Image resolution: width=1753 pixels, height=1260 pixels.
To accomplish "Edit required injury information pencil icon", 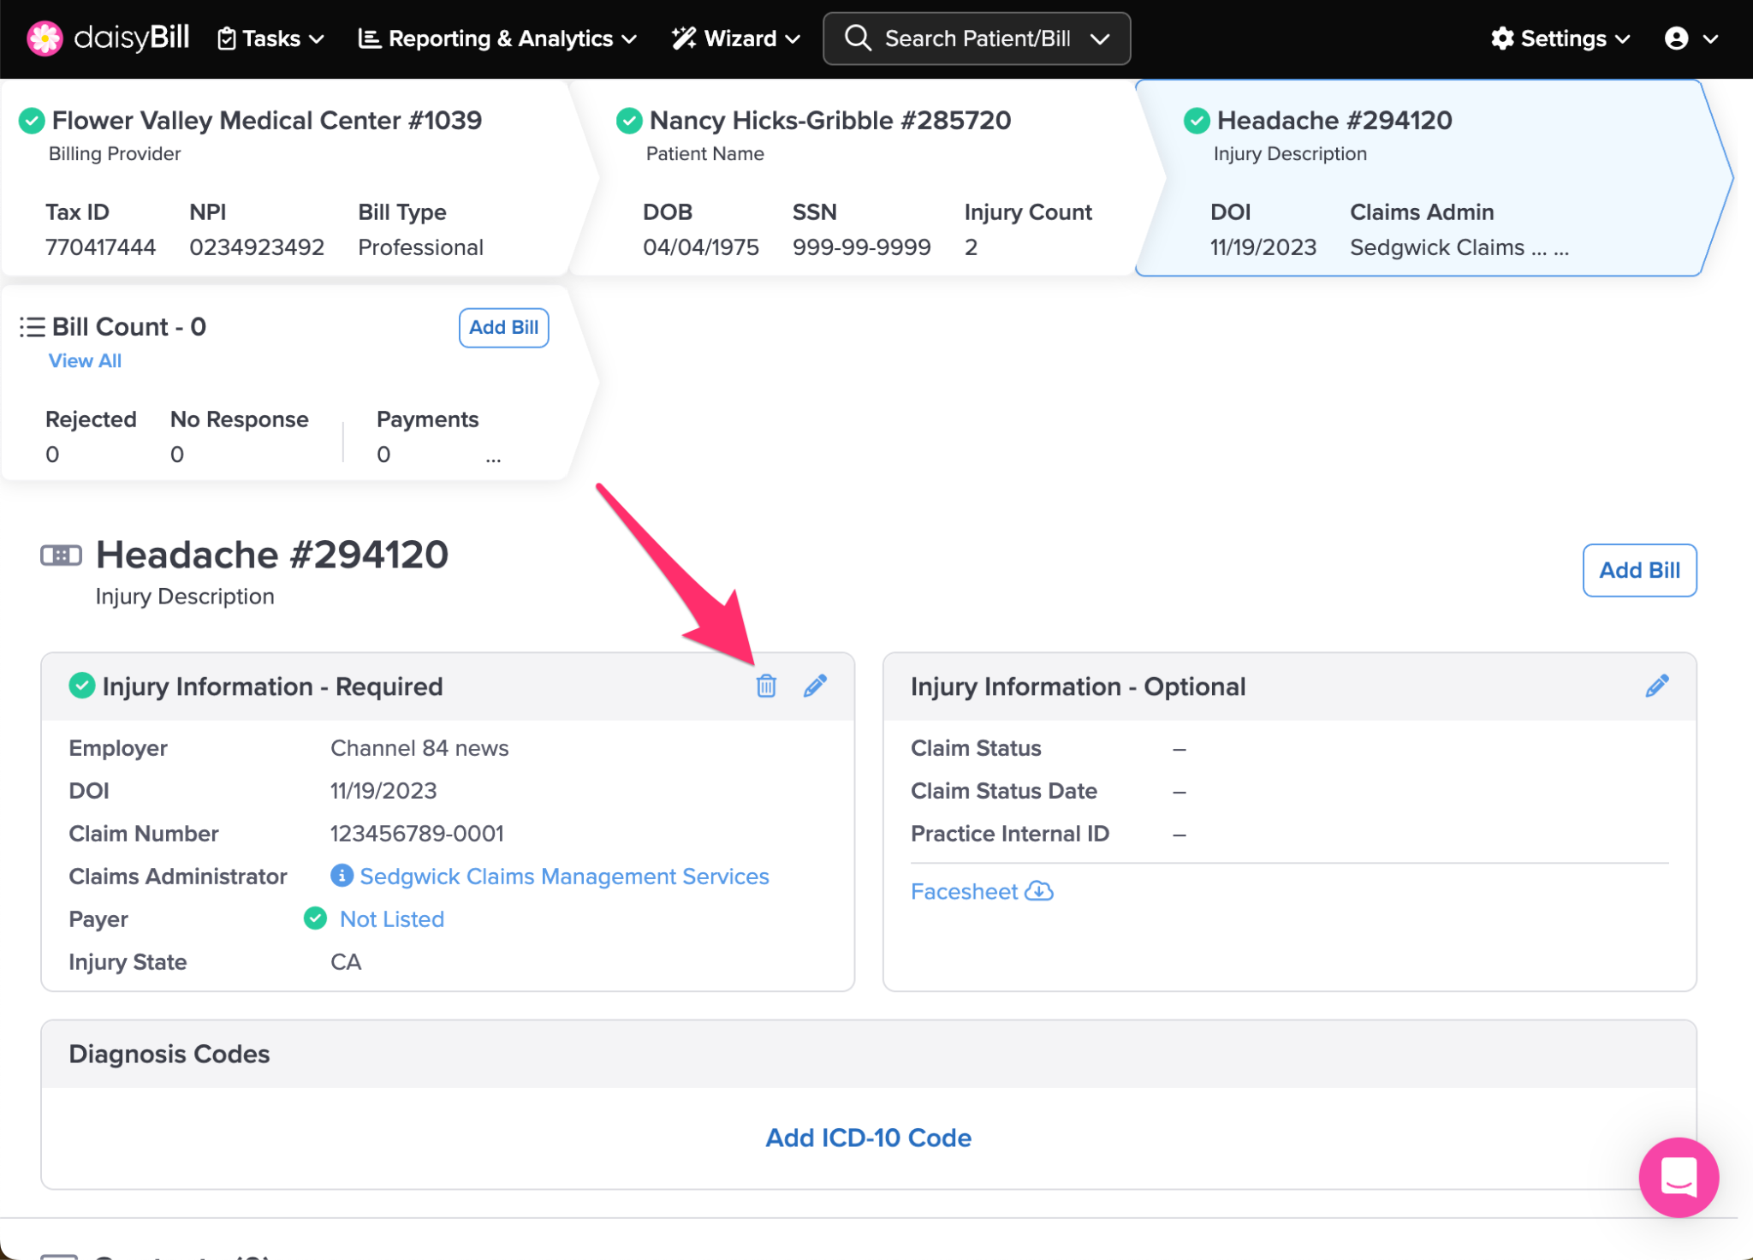I will [x=815, y=686].
